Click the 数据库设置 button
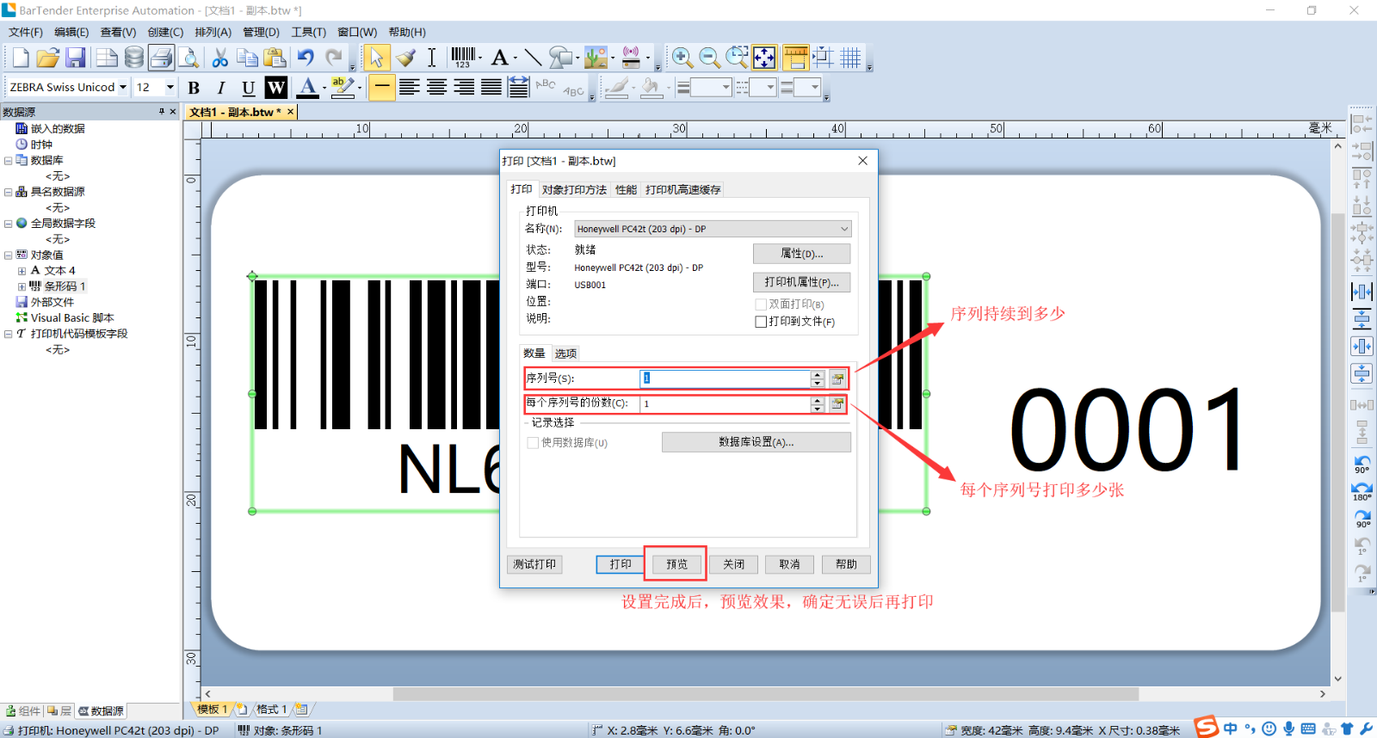 [756, 442]
